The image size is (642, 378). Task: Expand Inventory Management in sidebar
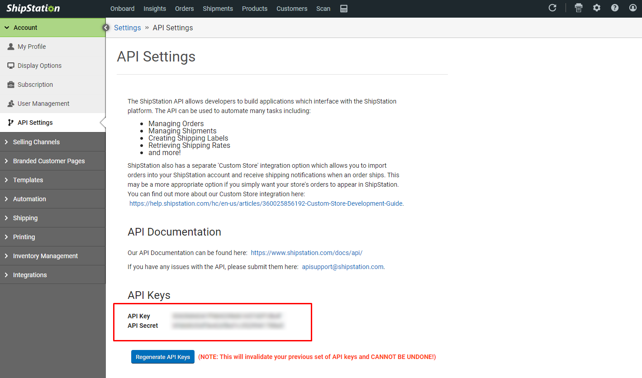[45, 256]
